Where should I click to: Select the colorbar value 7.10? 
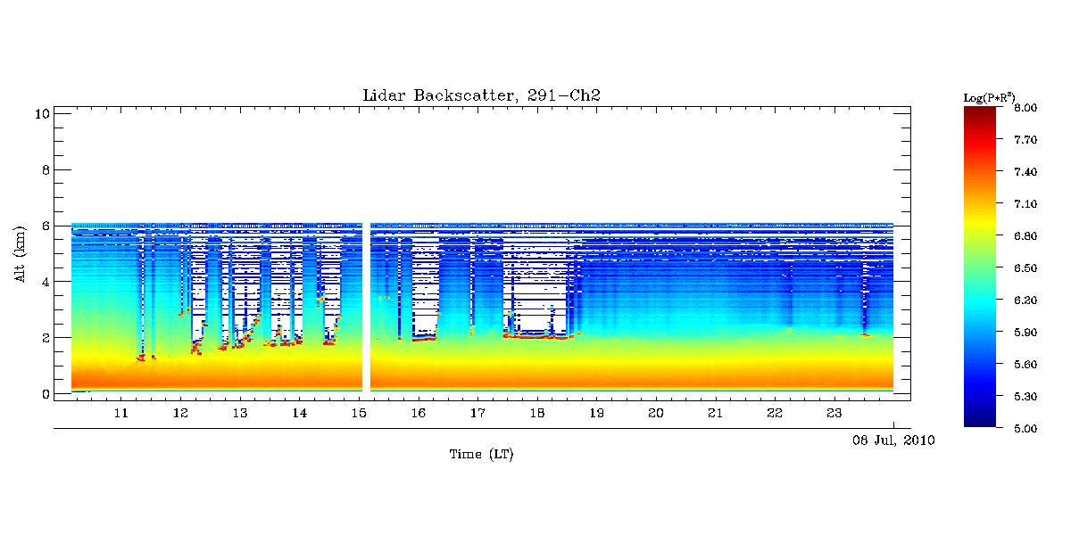pyautogui.click(x=1025, y=204)
